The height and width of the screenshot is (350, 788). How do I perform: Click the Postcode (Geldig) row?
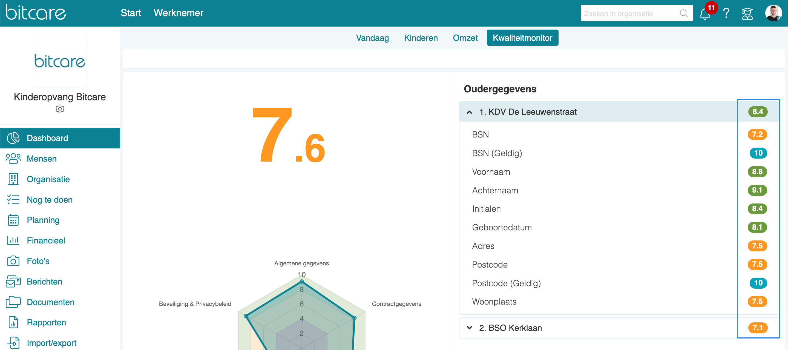(x=619, y=283)
